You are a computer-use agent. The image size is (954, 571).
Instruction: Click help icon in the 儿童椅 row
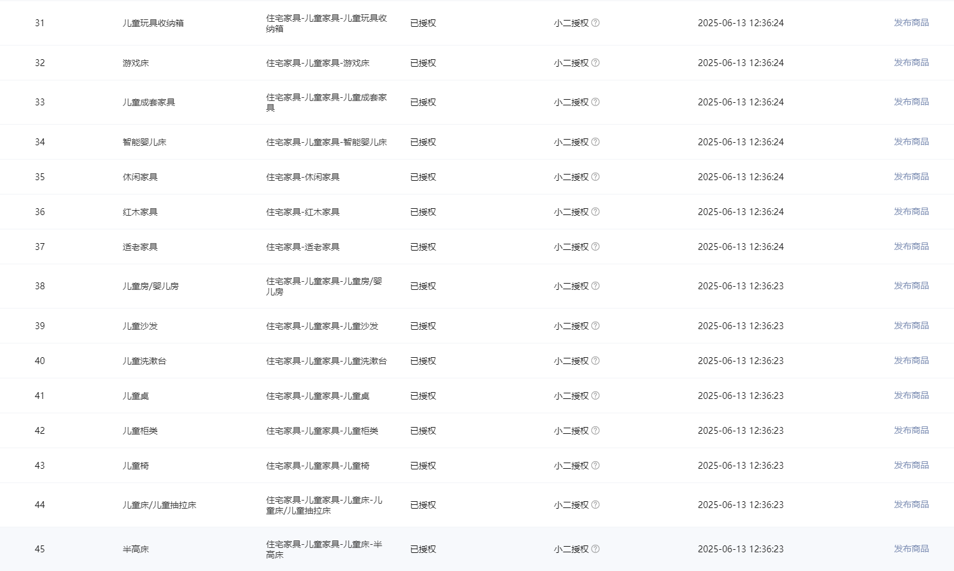point(595,466)
